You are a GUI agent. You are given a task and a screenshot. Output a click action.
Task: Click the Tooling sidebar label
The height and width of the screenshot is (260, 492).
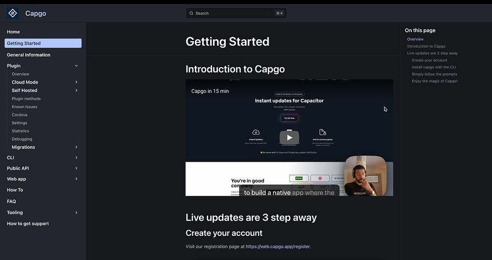[15, 213]
